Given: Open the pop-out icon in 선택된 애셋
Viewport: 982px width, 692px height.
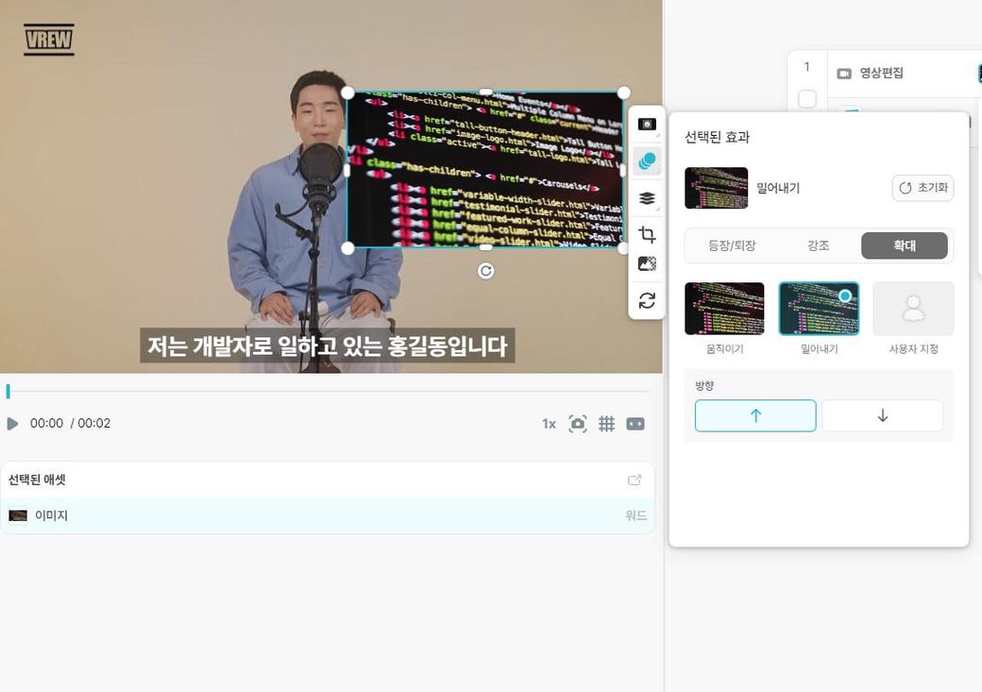Looking at the screenshot, I should (x=635, y=480).
